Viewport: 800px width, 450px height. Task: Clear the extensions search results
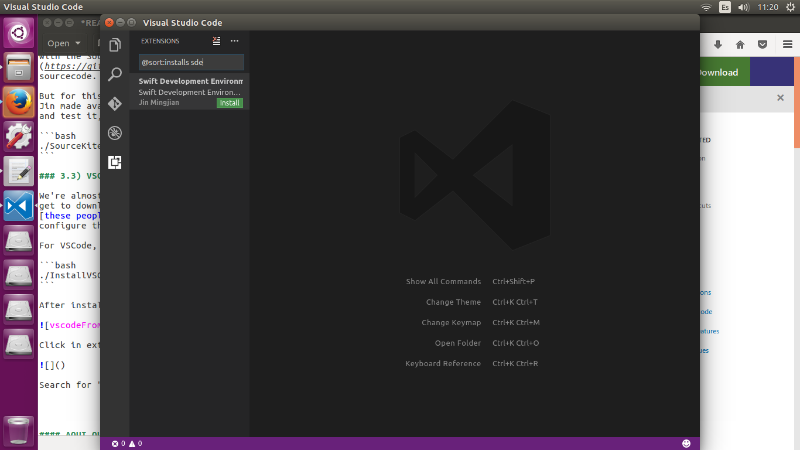[217, 41]
